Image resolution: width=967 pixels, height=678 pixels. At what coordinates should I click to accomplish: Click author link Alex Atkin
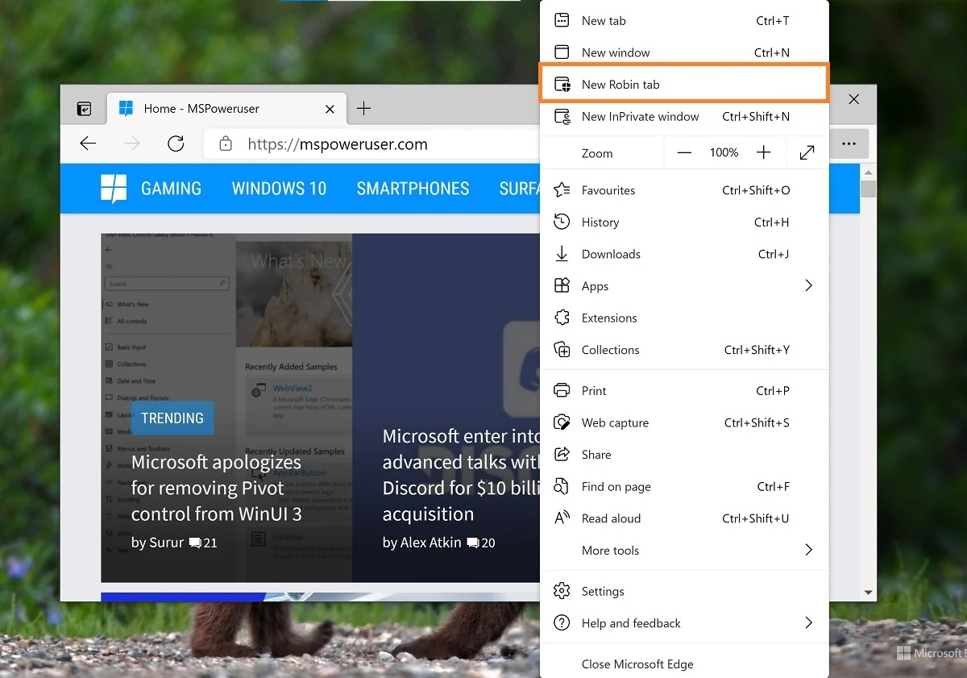pos(431,543)
